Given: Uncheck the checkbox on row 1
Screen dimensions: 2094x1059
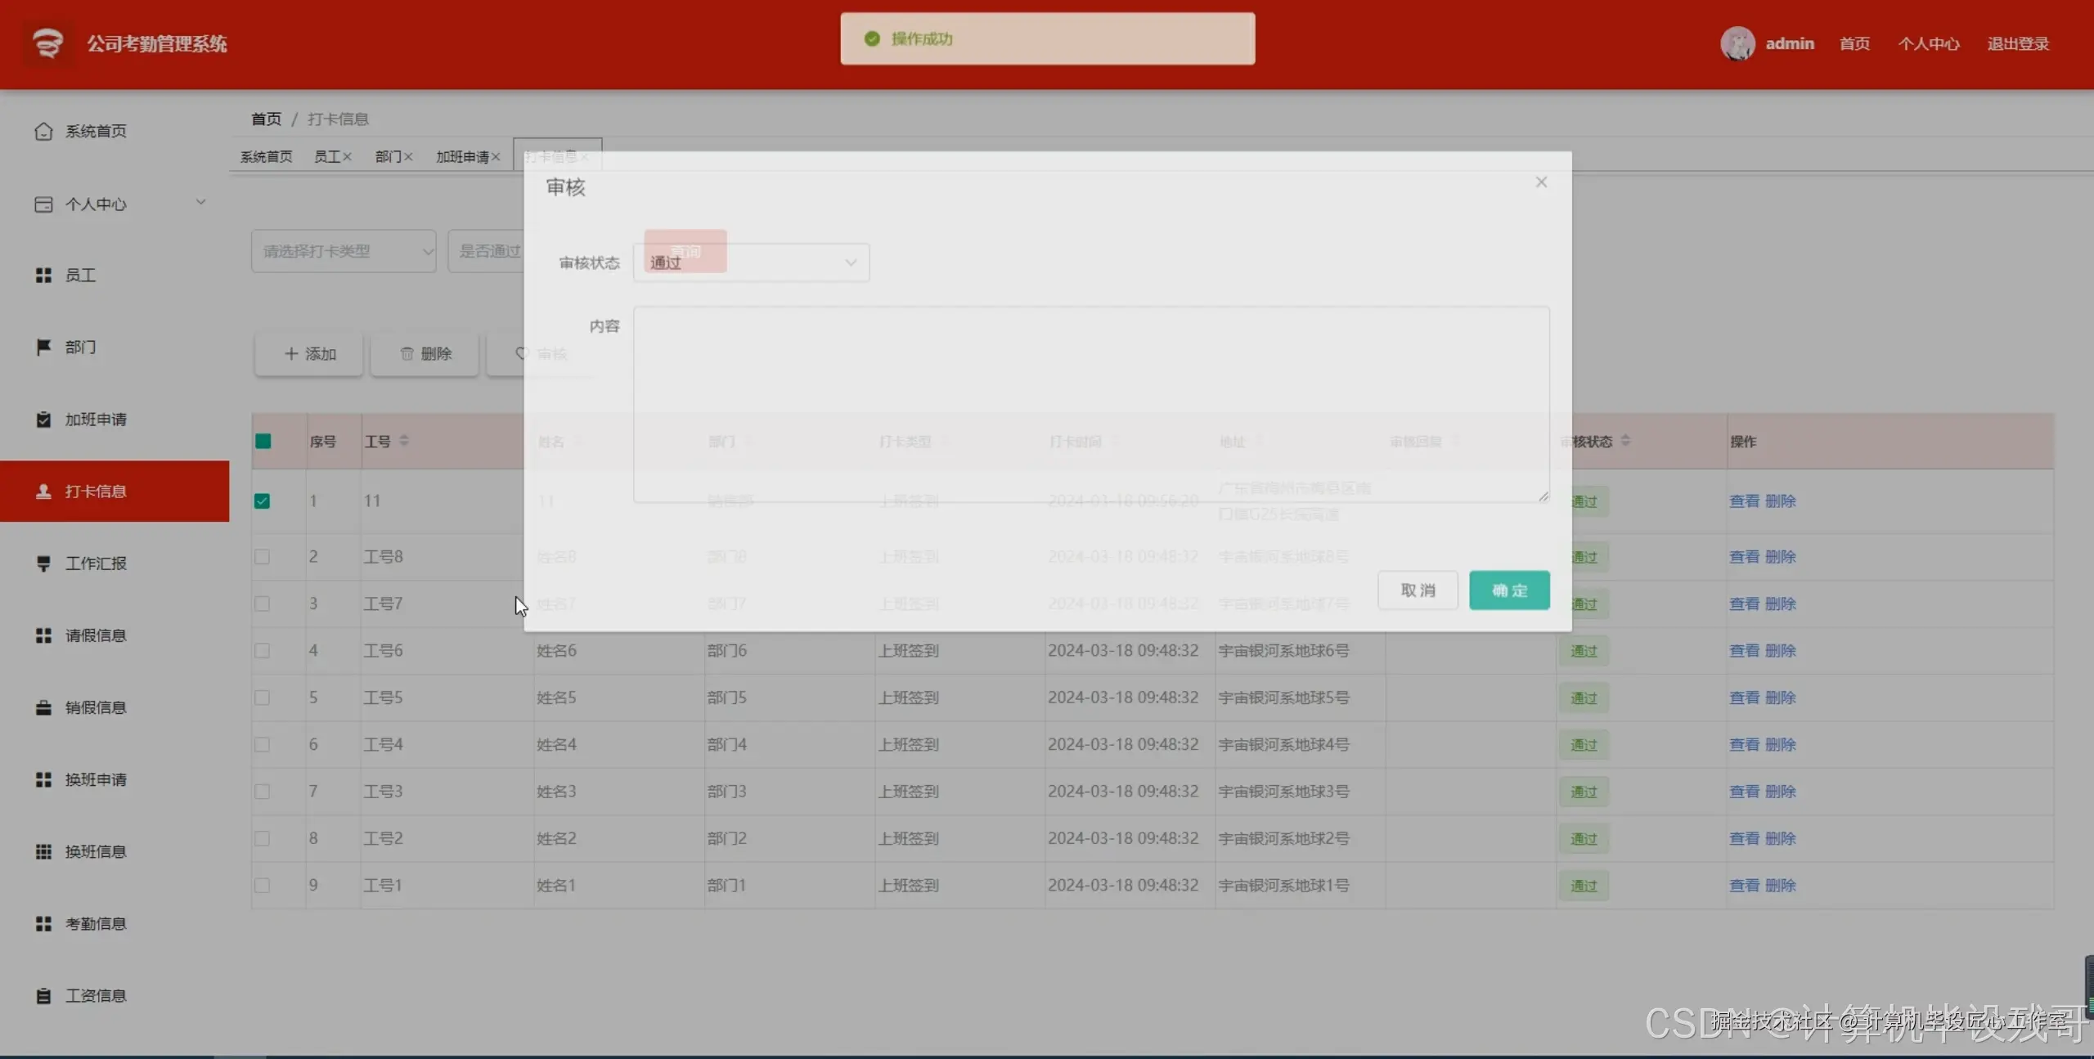Looking at the screenshot, I should (262, 500).
